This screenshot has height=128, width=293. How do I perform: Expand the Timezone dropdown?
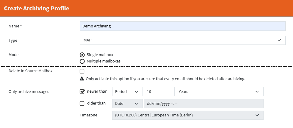(x=188, y=115)
